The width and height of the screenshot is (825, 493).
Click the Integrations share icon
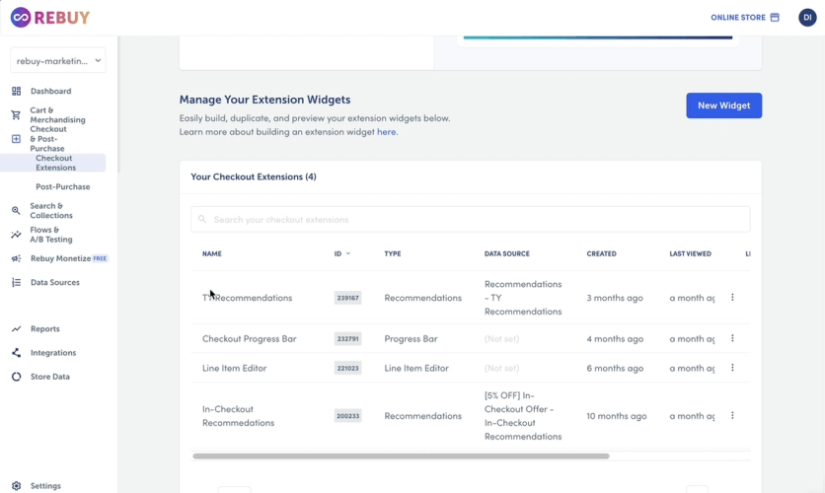(x=17, y=353)
